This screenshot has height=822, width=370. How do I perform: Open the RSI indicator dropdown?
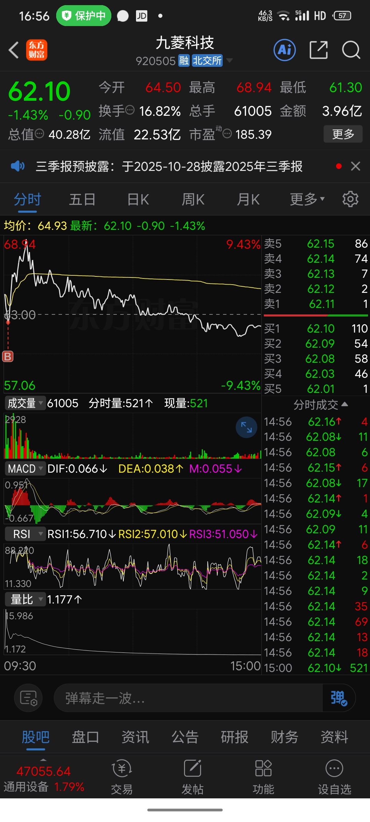(25, 534)
